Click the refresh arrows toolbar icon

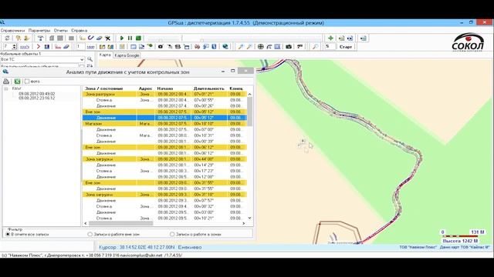7,38
